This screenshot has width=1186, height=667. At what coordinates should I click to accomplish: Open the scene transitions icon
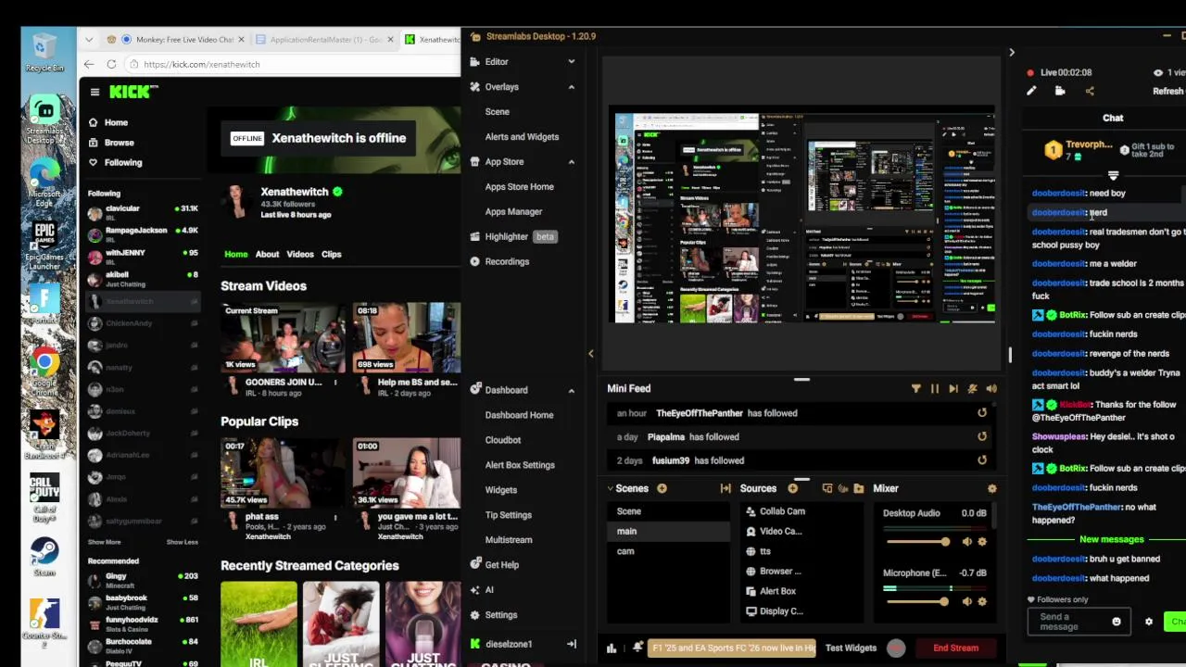[x=725, y=488]
